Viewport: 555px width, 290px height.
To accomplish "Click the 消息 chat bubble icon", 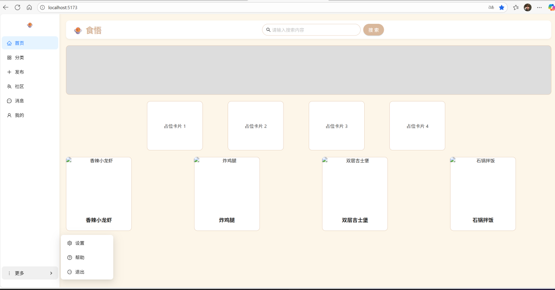I will coord(9,101).
